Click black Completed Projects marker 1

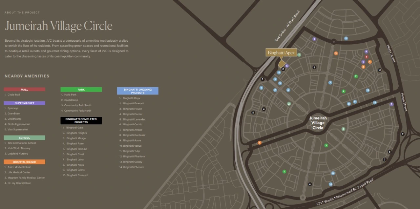pyautogui.click(x=262, y=79)
